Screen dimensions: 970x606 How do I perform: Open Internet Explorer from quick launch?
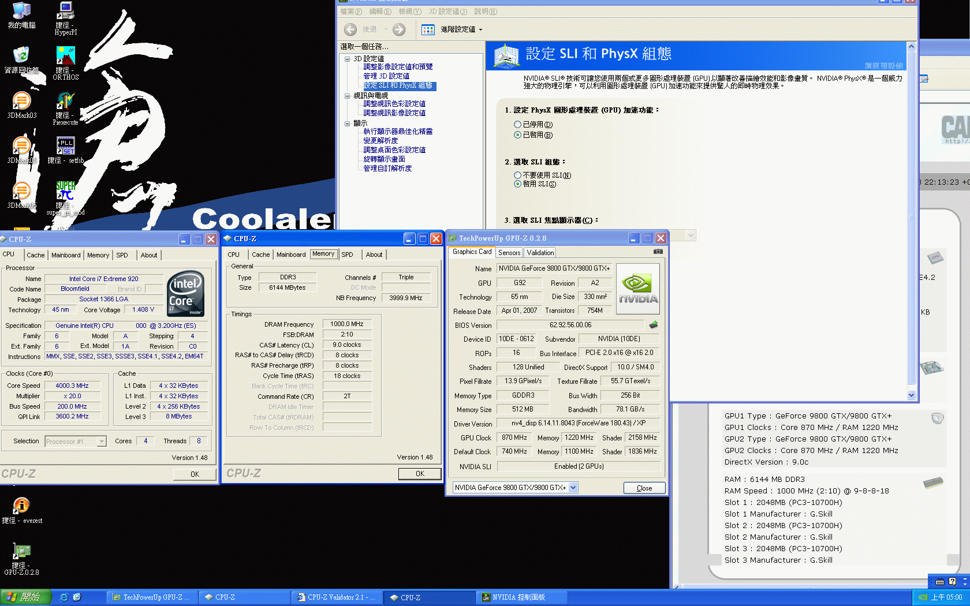(64, 597)
